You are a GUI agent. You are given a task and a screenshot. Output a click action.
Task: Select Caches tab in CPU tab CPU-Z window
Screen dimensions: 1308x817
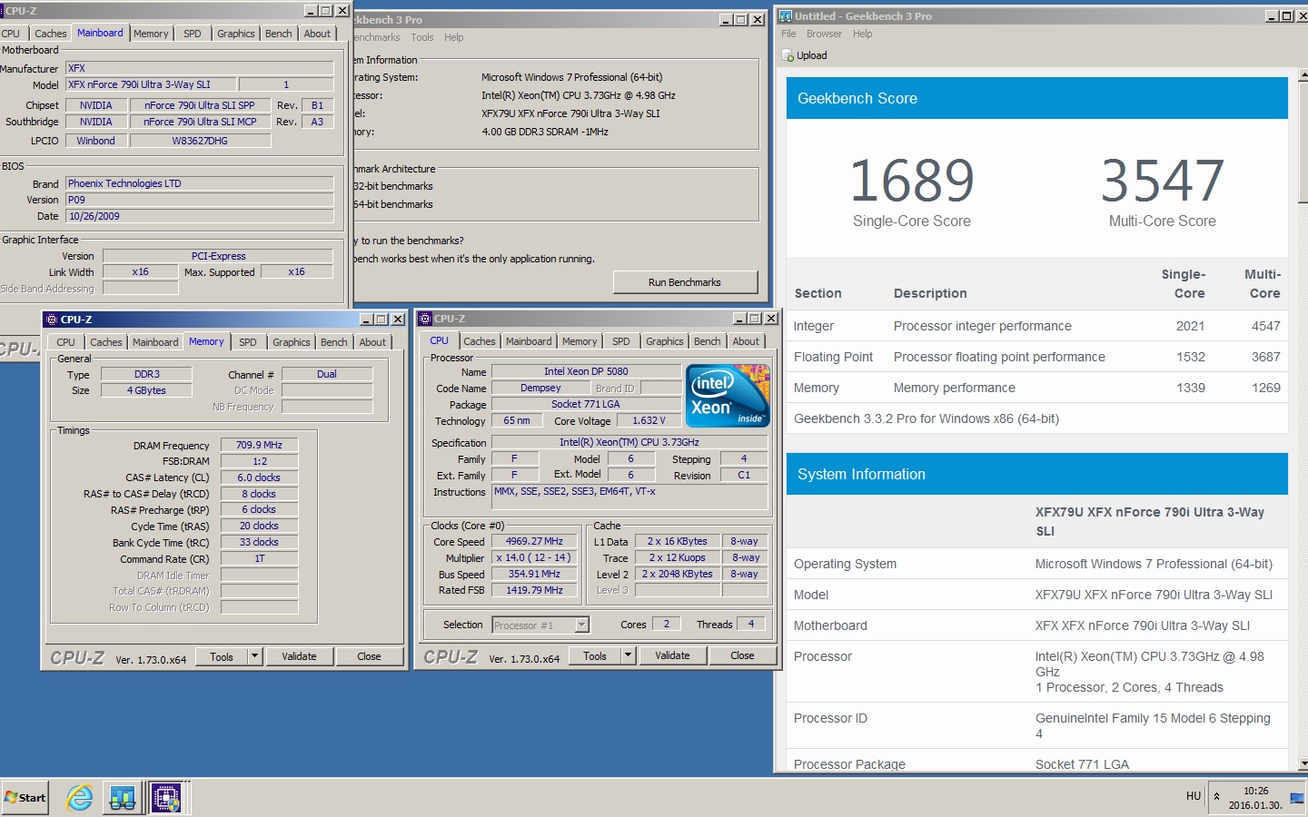pos(480,341)
